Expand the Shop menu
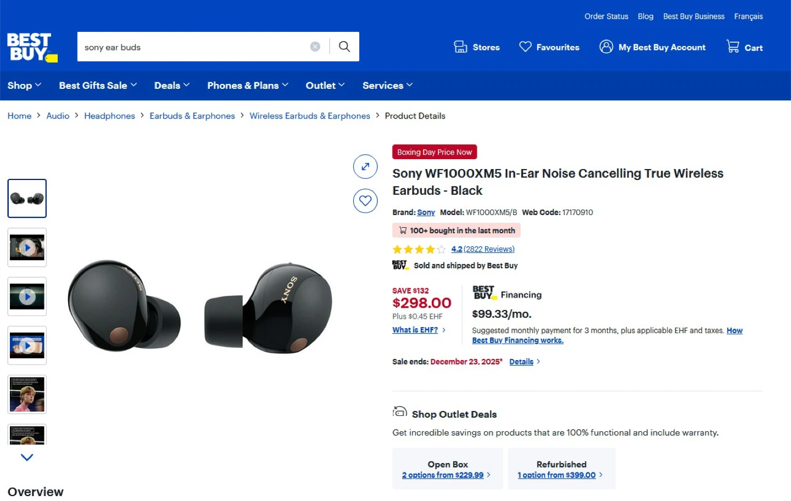The height and width of the screenshot is (501, 791). [x=24, y=86]
